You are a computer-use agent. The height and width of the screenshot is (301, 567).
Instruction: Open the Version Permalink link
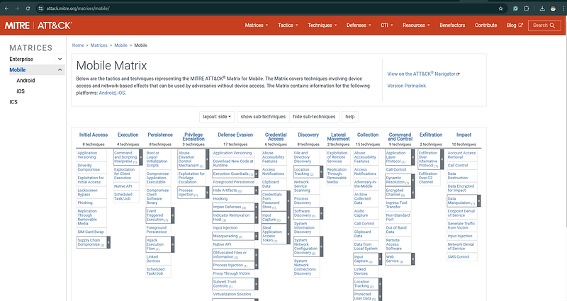(x=406, y=86)
